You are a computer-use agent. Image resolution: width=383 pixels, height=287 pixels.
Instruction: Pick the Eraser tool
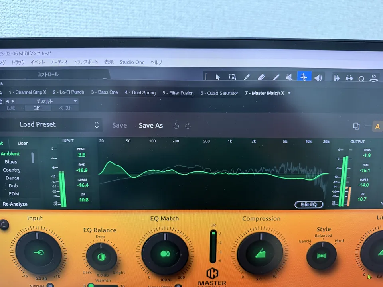(261, 77)
